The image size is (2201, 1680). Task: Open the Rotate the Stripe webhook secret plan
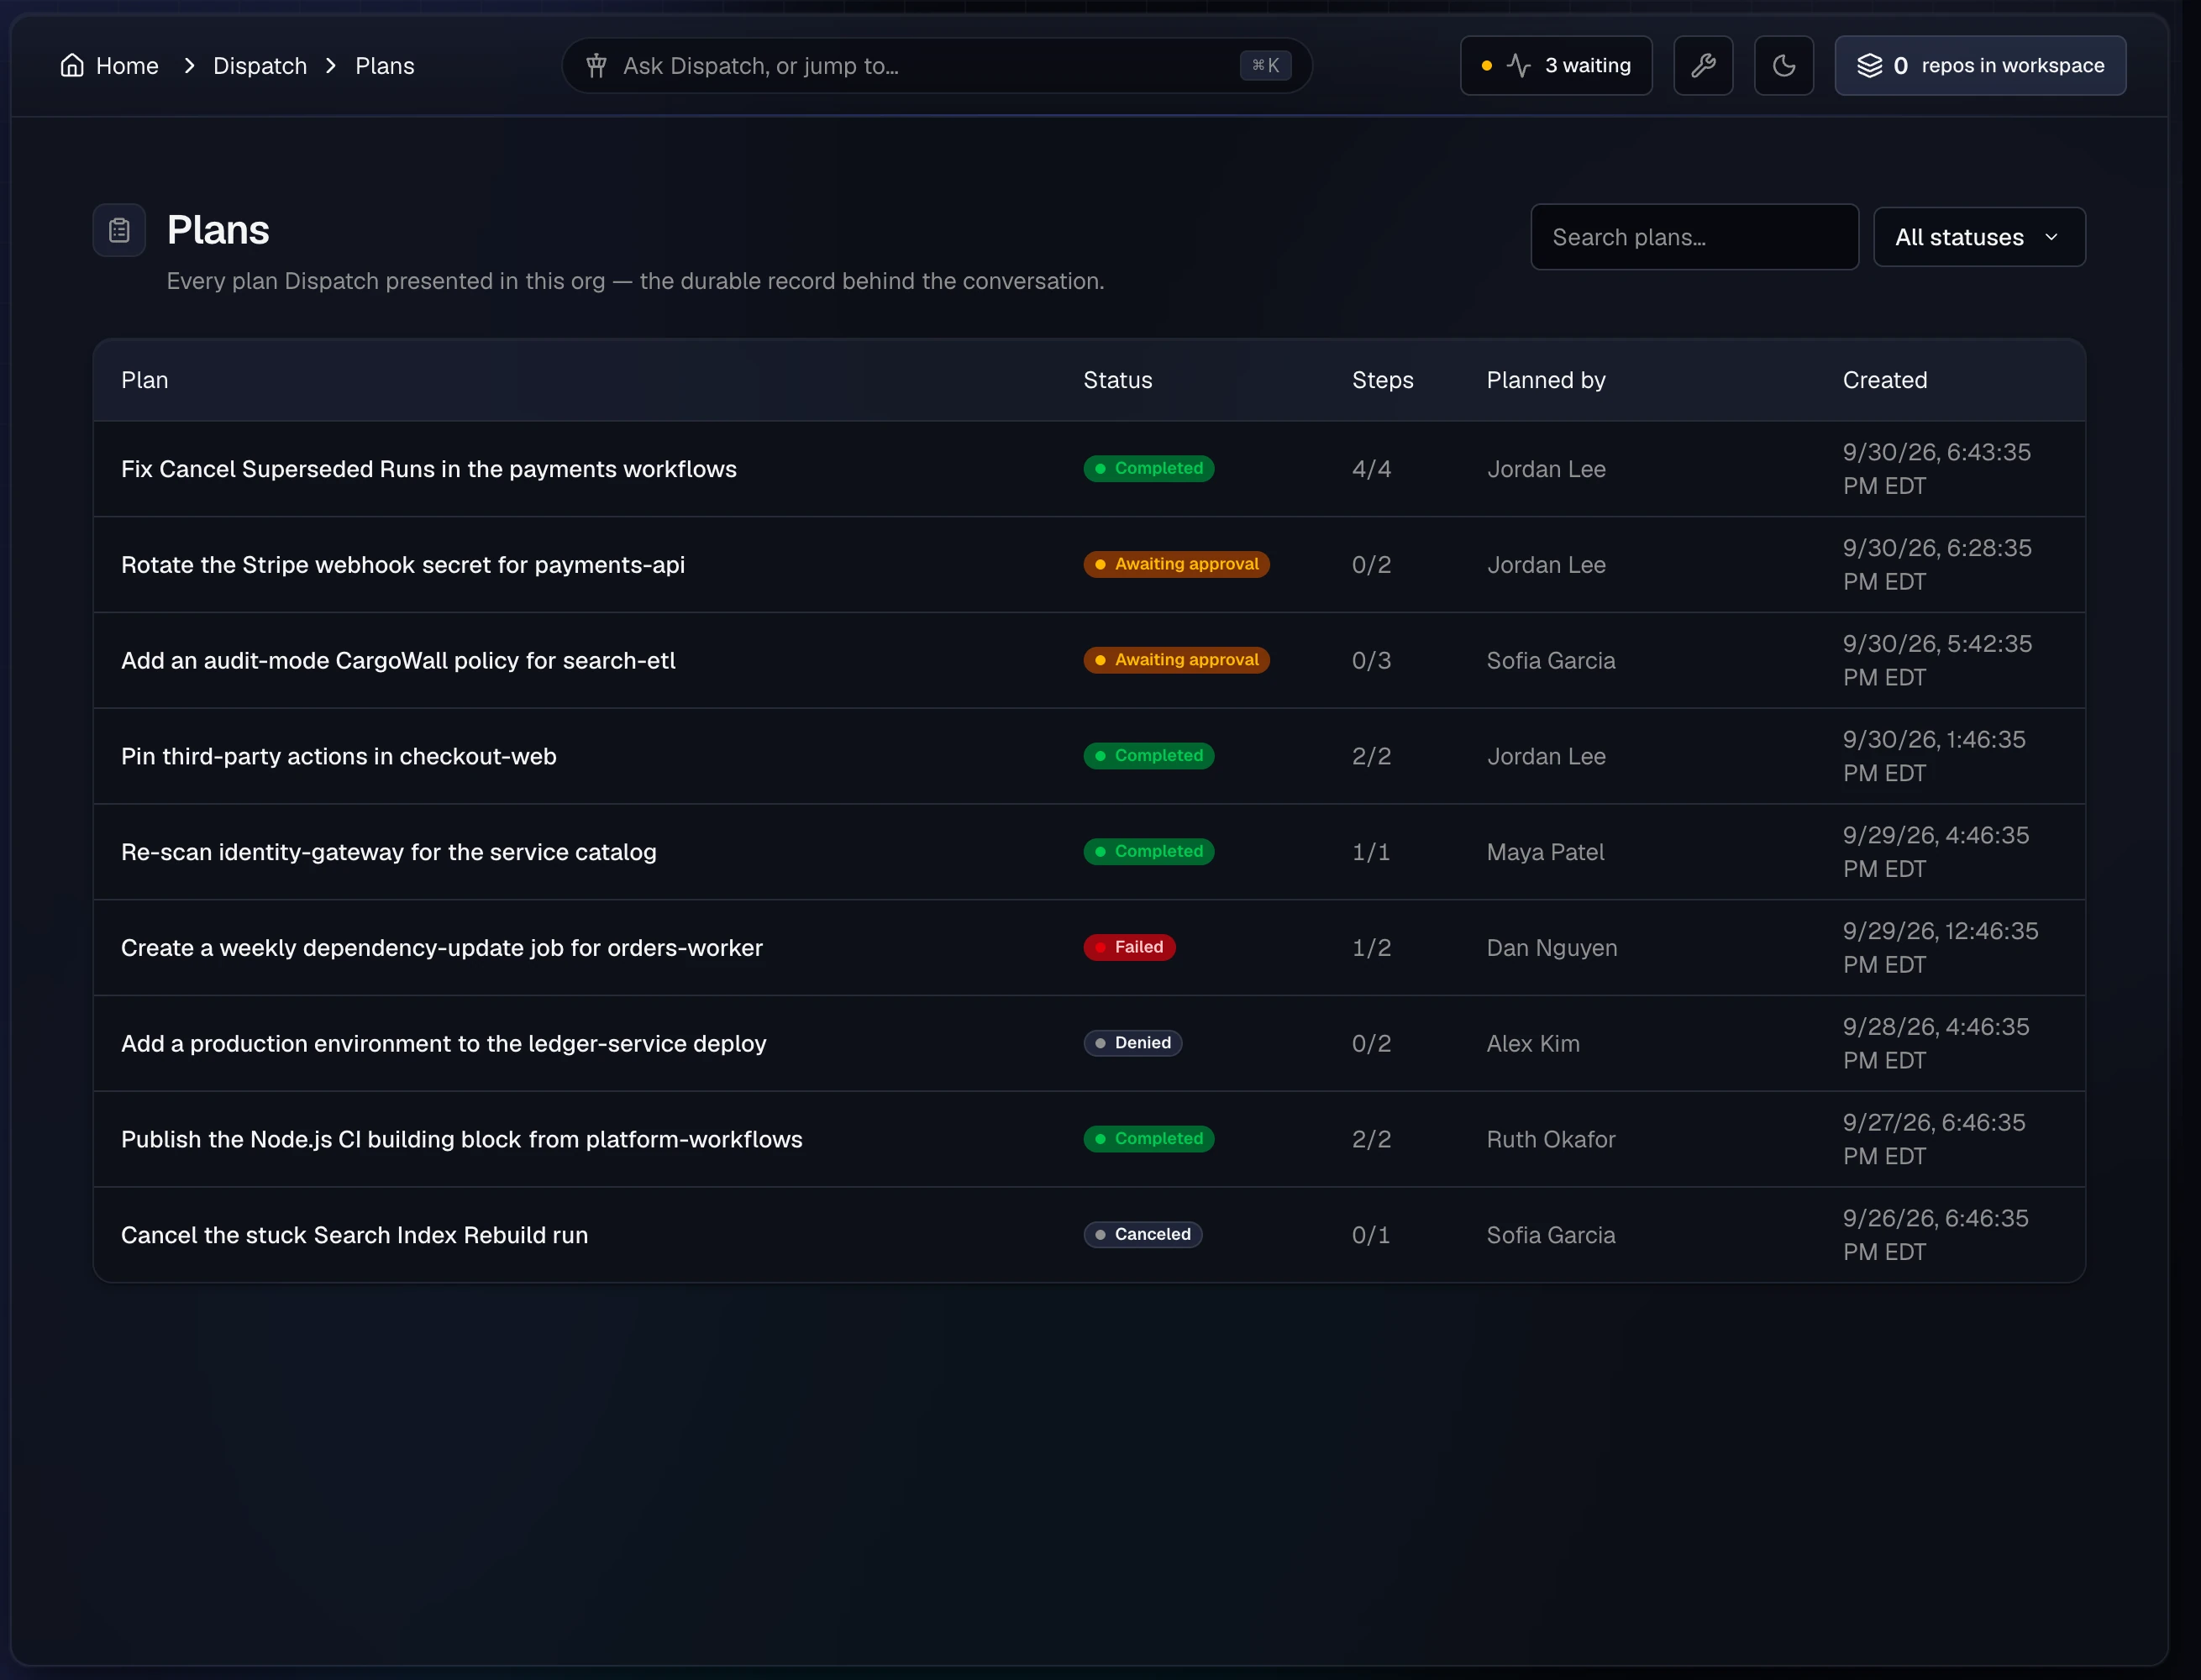click(403, 565)
